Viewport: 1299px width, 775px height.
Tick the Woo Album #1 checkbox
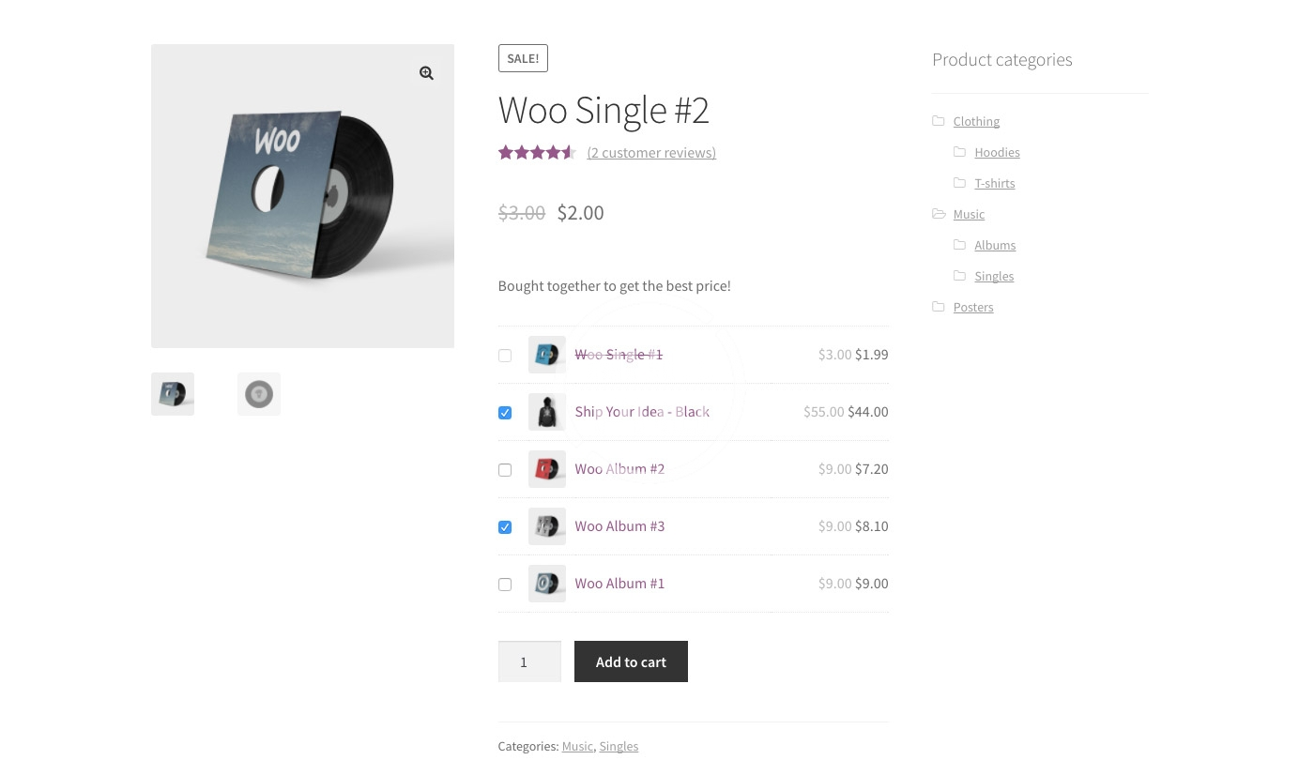click(x=505, y=585)
